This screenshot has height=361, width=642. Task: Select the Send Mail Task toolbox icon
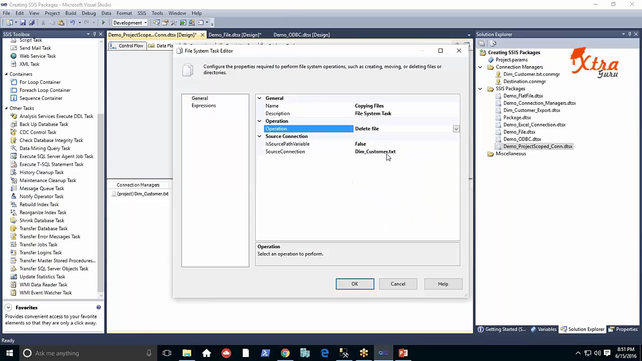tap(14, 48)
